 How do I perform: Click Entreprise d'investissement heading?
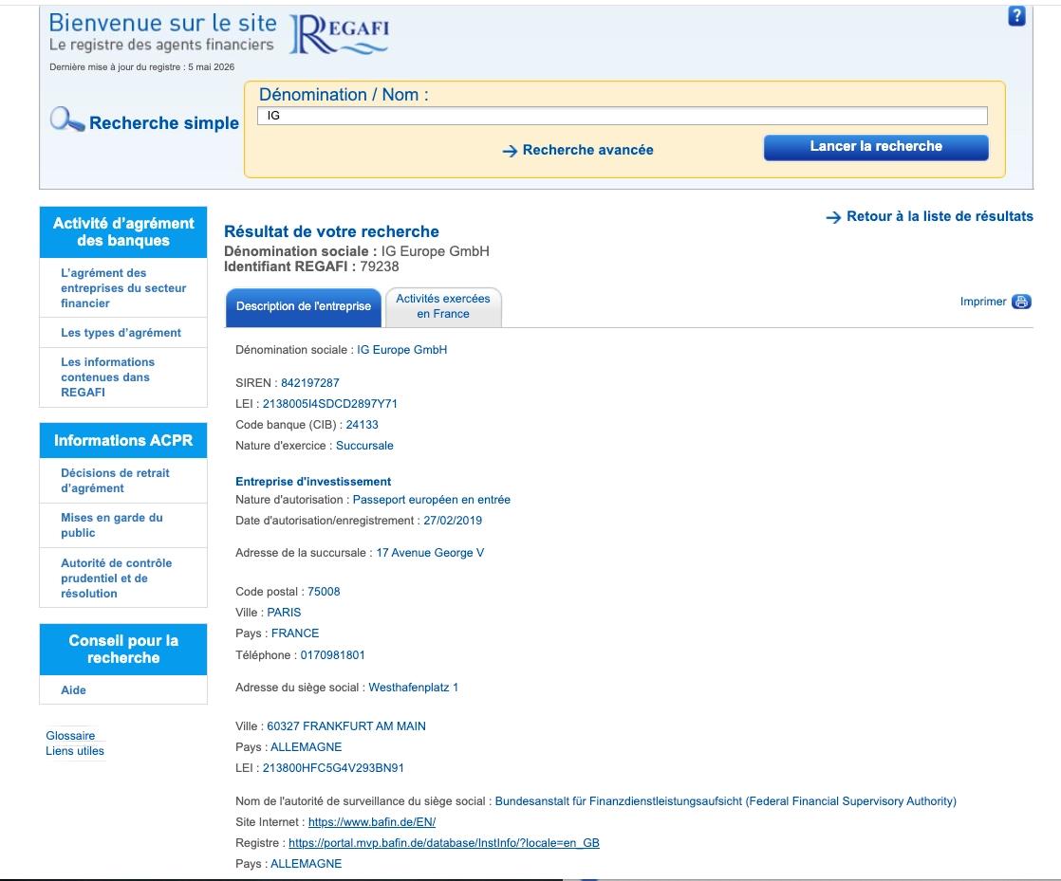[x=313, y=482]
